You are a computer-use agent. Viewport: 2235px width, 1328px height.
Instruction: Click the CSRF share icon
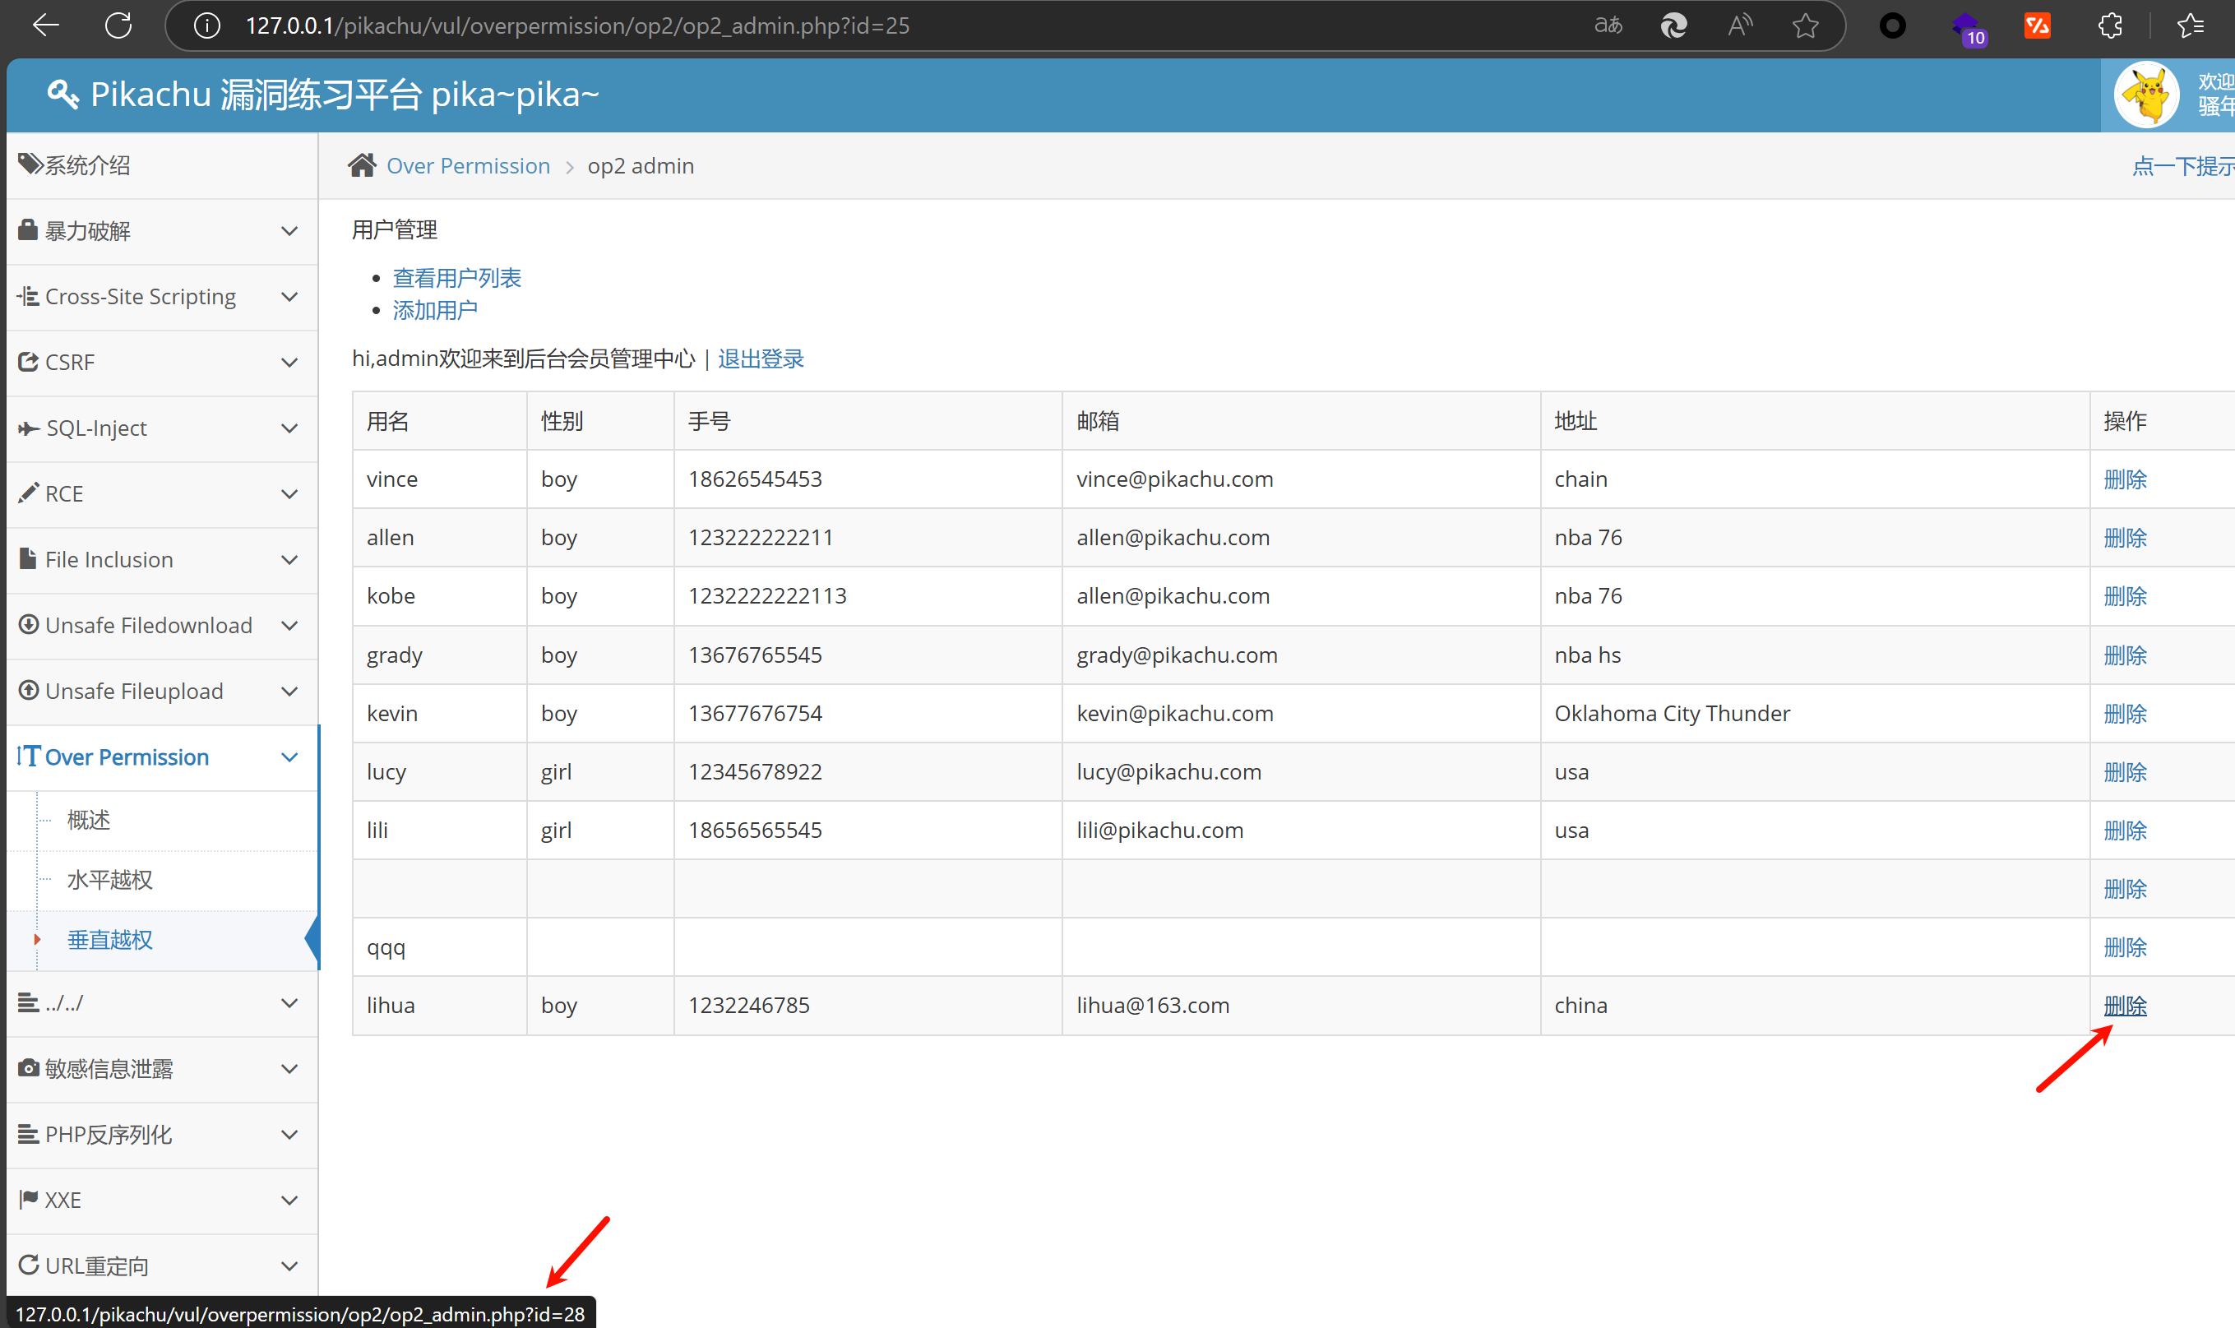(x=29, y=362)
